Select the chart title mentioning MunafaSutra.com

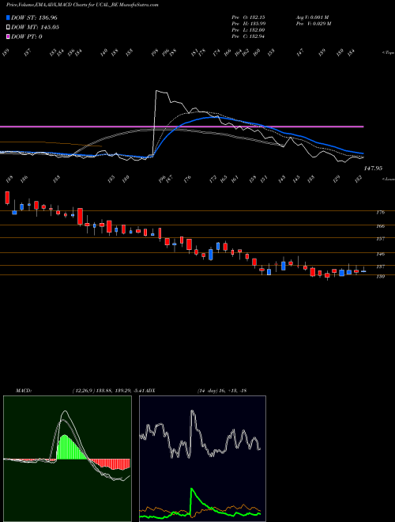(x=82, y=5)
